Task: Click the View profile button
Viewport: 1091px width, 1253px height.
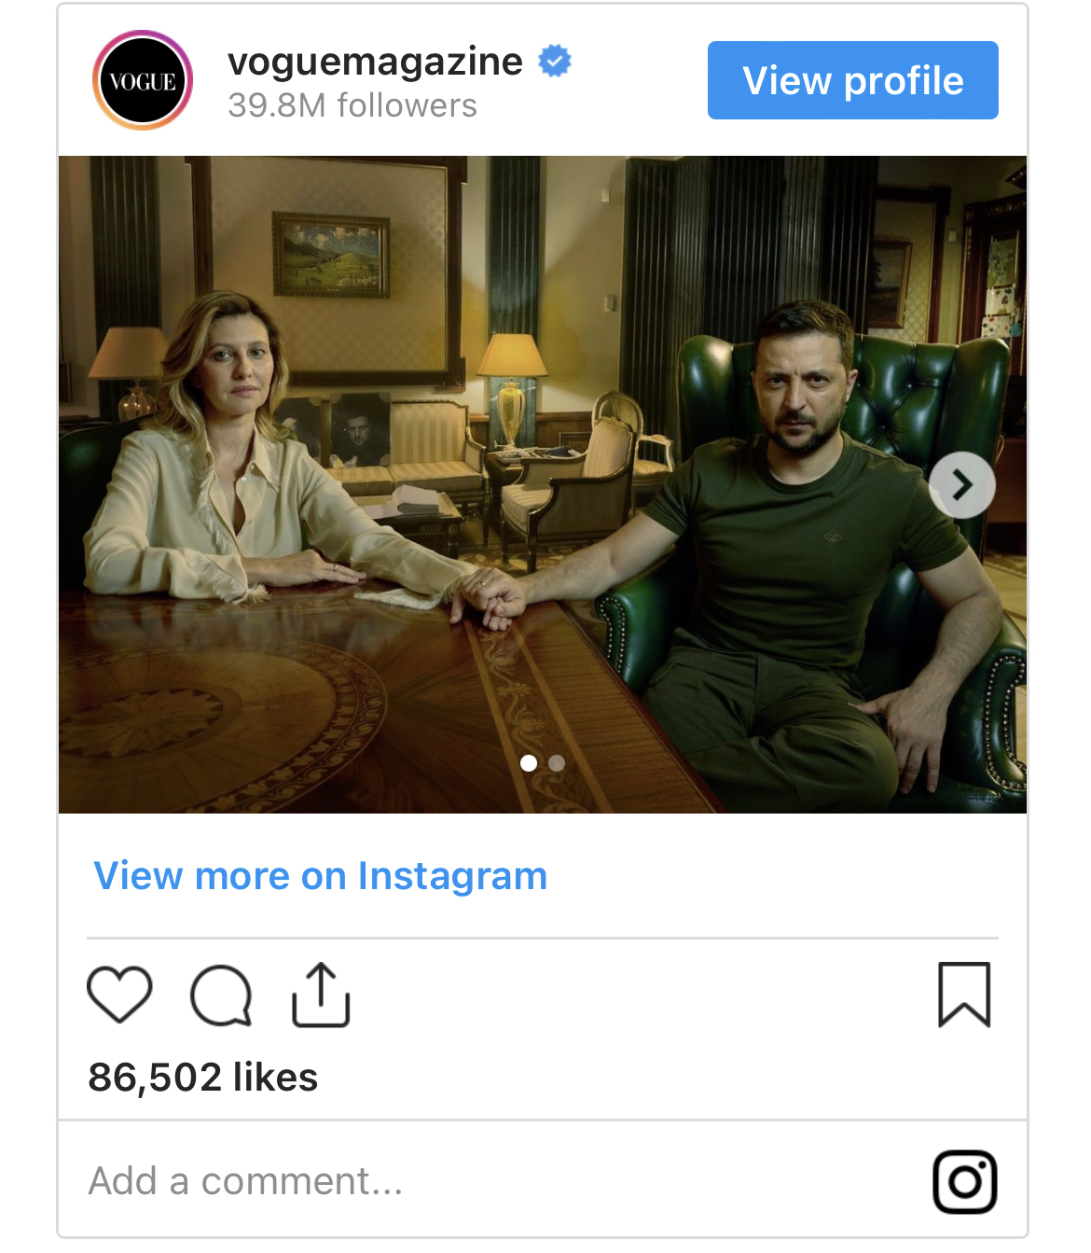Action: pyautogui.click(x=853, y=80)
